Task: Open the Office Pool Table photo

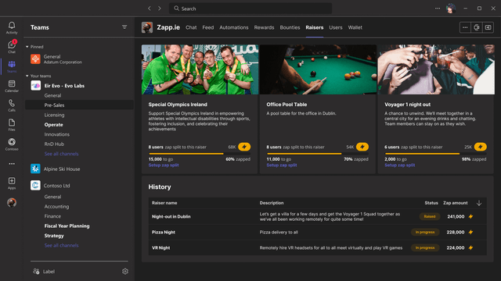Action: (318, 69)
